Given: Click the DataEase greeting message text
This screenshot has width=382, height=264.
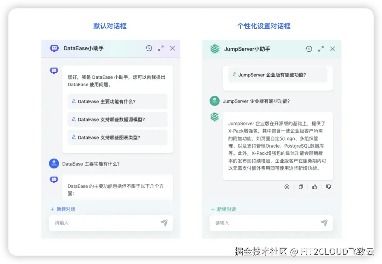Looking at the screenshot, I should [x=116, y=81].
